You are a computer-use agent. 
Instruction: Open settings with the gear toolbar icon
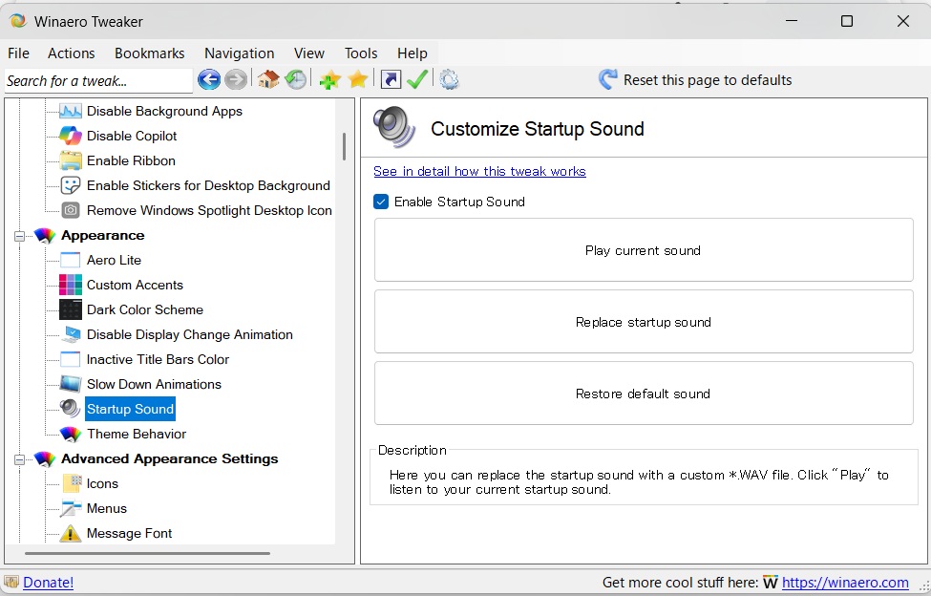pos(449,80)
